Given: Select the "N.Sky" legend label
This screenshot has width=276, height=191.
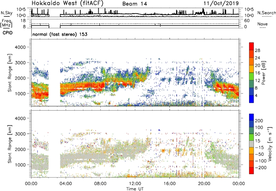Looking at the screenshot, I should pyautogui.click(x=7, y=13).
